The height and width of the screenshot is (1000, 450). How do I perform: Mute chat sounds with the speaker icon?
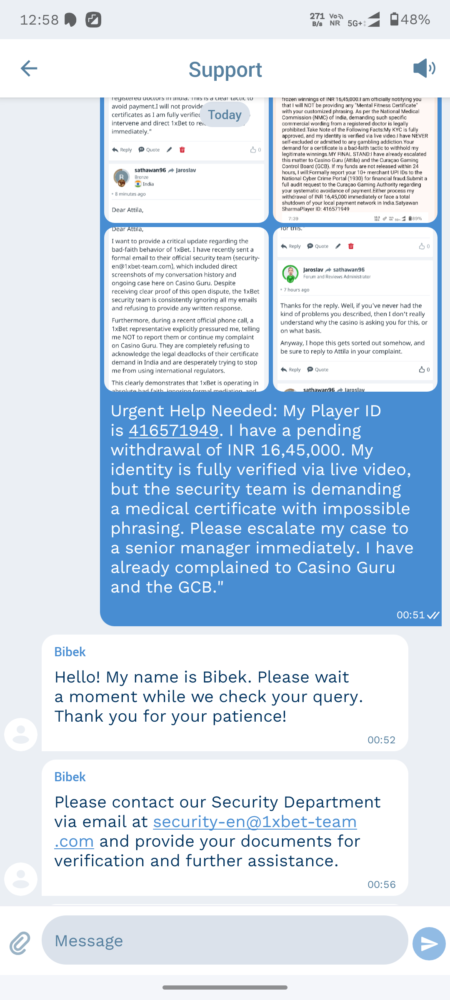[424, 68]
